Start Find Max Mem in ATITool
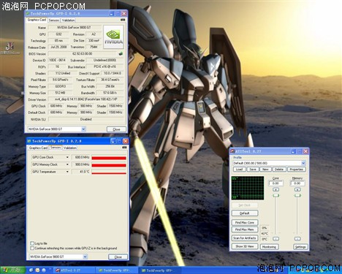The image size is (342, 274). coord(245,229)
